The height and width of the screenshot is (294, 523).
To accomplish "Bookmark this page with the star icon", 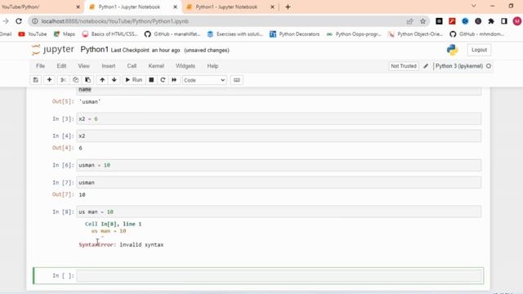I will 423,21.
